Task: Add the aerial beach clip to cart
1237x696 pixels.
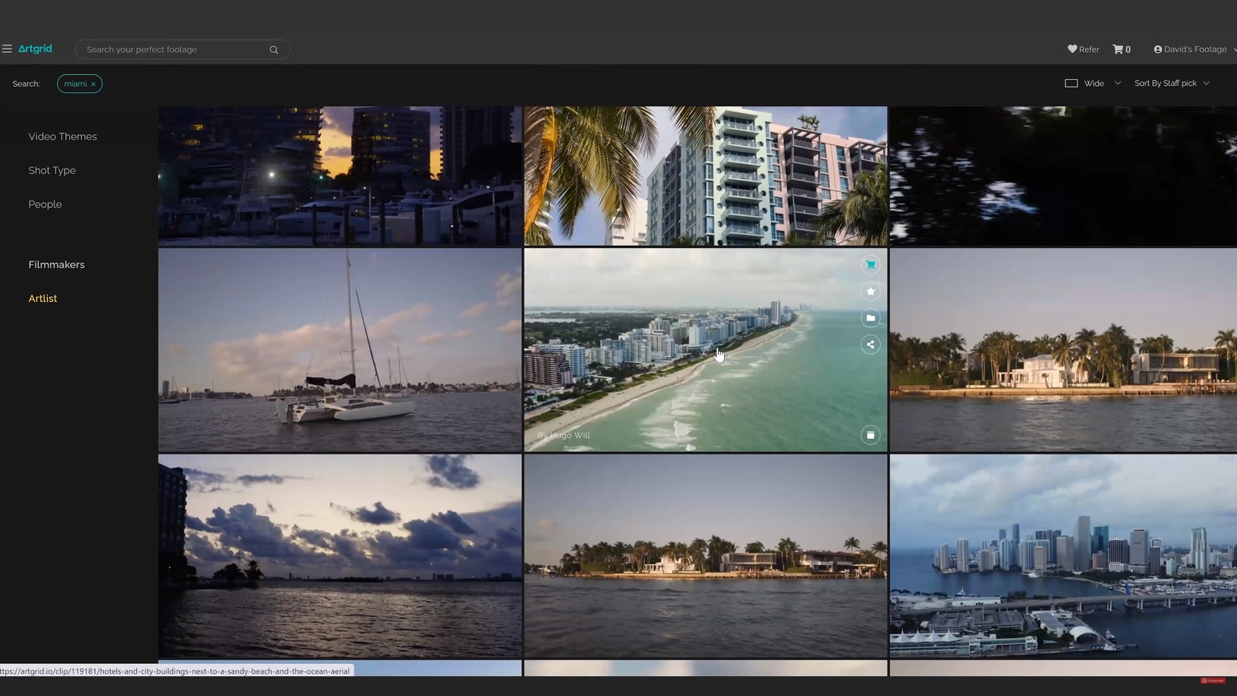Action: point(870,265)
